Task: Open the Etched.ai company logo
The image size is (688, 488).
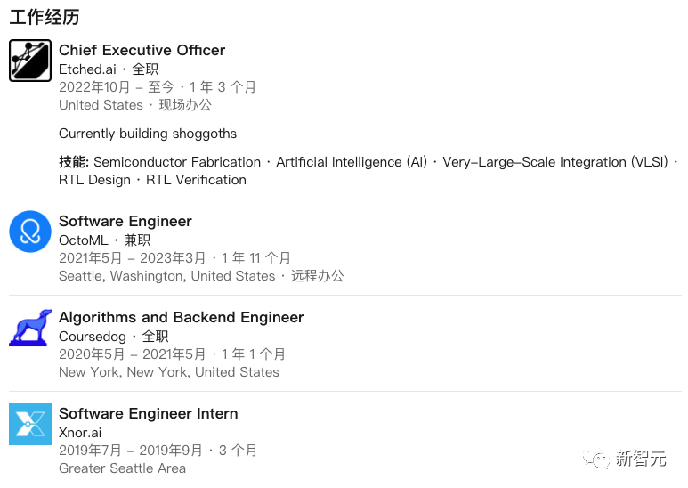Action: click(x=30, y=61)
